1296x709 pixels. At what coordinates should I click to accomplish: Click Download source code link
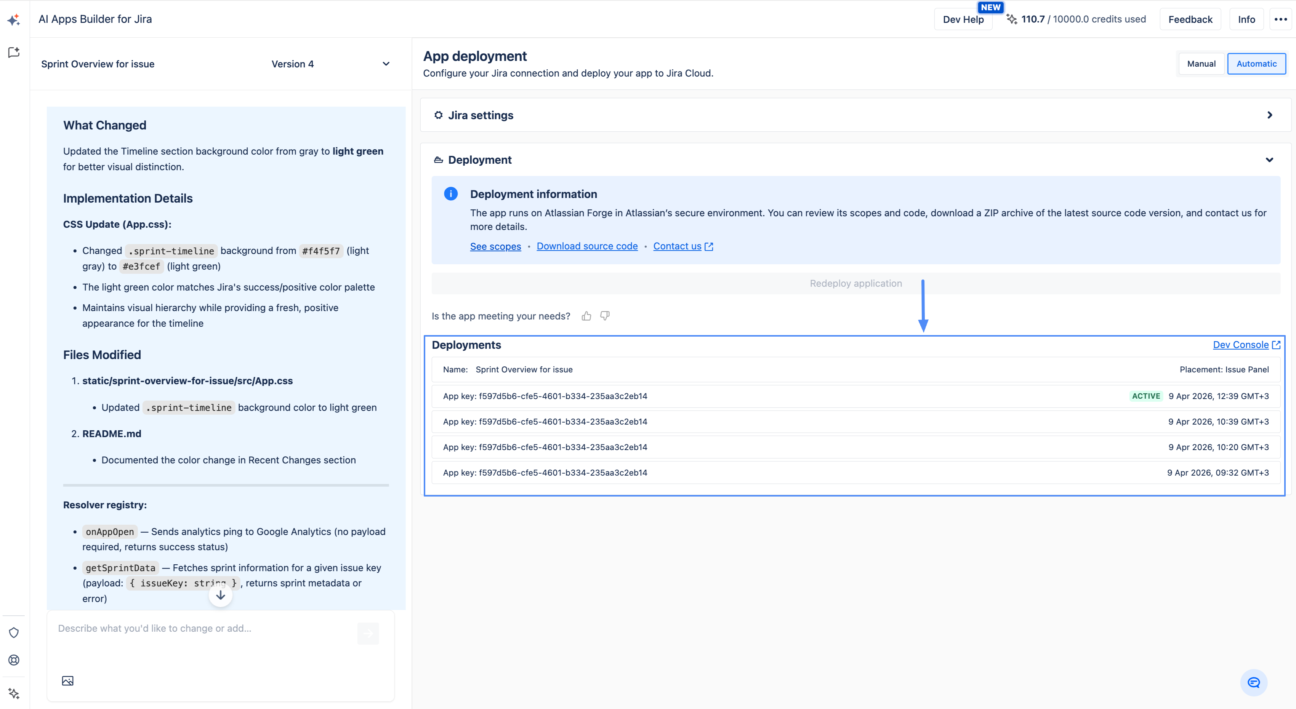click(586, 246)
